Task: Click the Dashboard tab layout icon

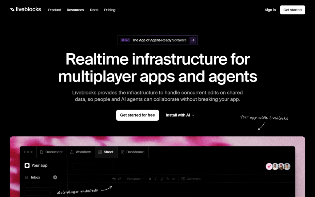Action: click(122, 152)
